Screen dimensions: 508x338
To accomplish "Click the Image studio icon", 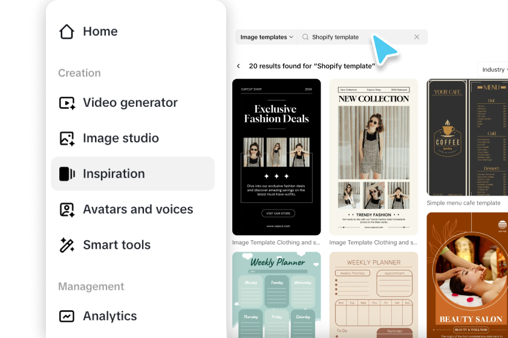I will 67,138.
